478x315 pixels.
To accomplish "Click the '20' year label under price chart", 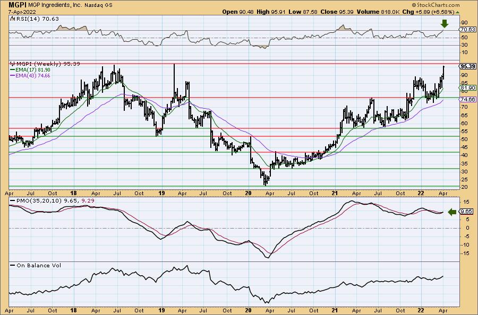I will (248, 193).
